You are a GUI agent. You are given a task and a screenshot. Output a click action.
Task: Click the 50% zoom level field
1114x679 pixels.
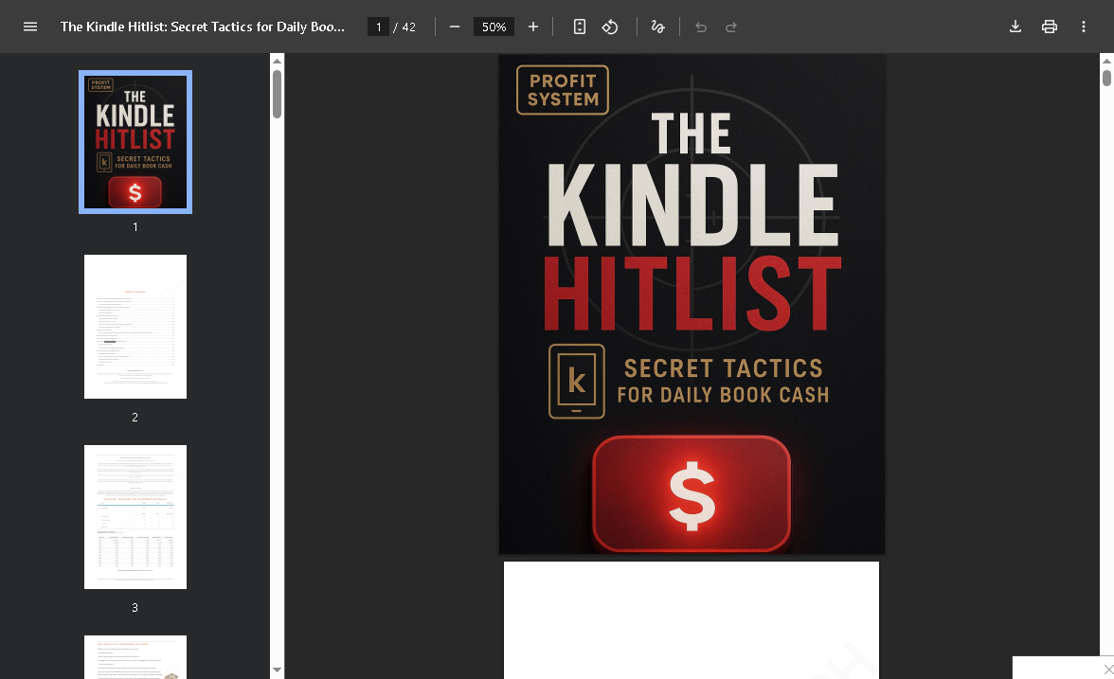(494, 27)
